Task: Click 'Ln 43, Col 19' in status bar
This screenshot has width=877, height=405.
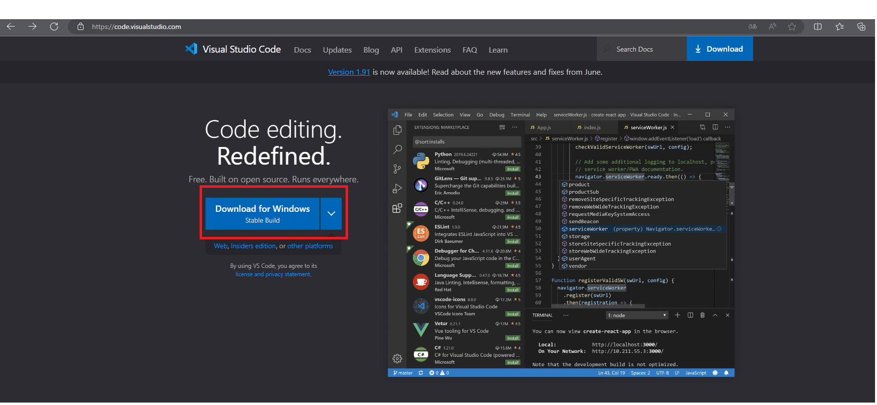Action: tap(612, 373)
